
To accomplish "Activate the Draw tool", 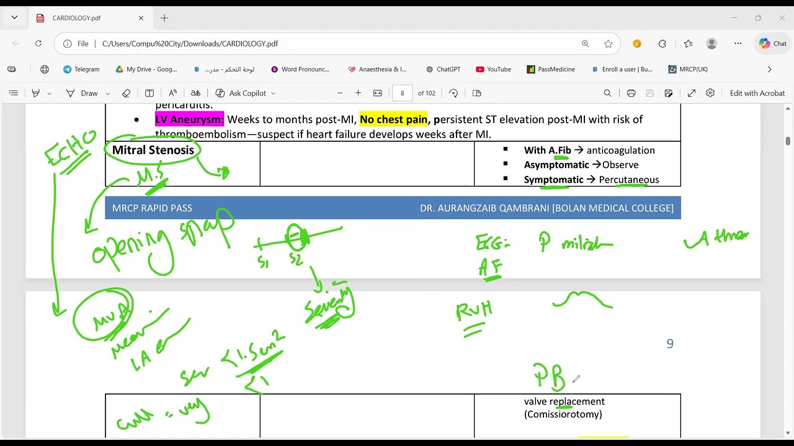I will (83, 93).
